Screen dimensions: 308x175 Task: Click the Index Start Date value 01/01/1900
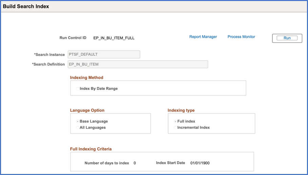coord(200,163)
